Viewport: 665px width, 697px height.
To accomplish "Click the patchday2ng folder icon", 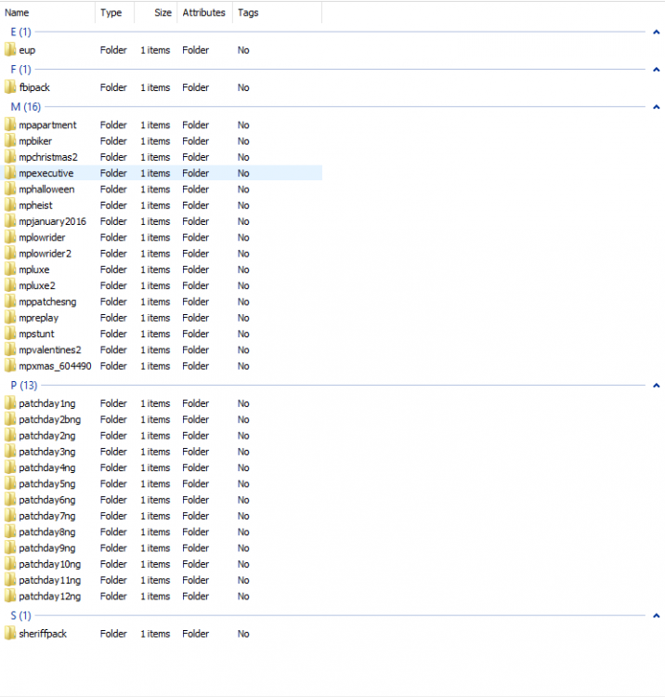I will coord(10,435).
